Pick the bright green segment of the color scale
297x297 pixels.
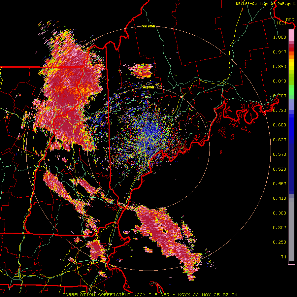pos(291,90)
